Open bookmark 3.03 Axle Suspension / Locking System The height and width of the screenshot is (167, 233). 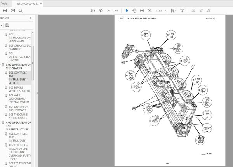[19, 99]
